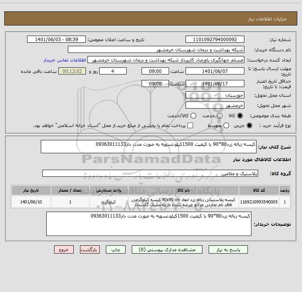The image size is (302, 292).
Task: Click the گروه کالا field
Action: (x=151, y=173)
